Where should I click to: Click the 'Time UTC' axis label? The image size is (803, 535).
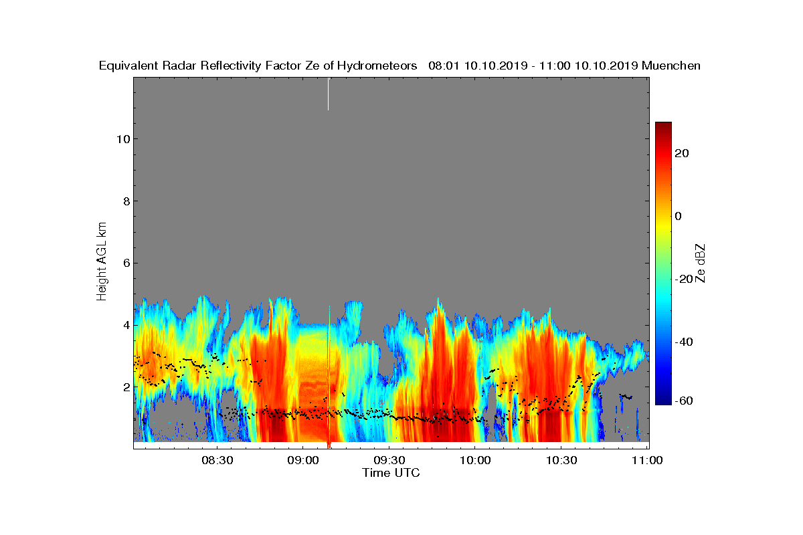click(x=391, y=473)
